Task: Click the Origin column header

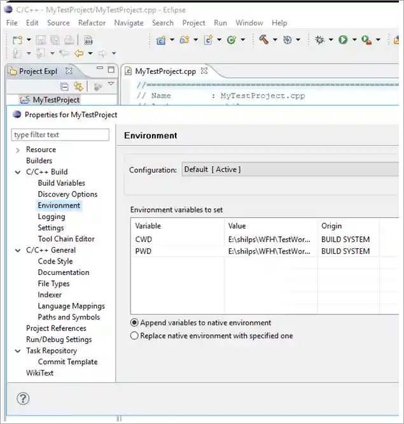Action: point(348,226)
